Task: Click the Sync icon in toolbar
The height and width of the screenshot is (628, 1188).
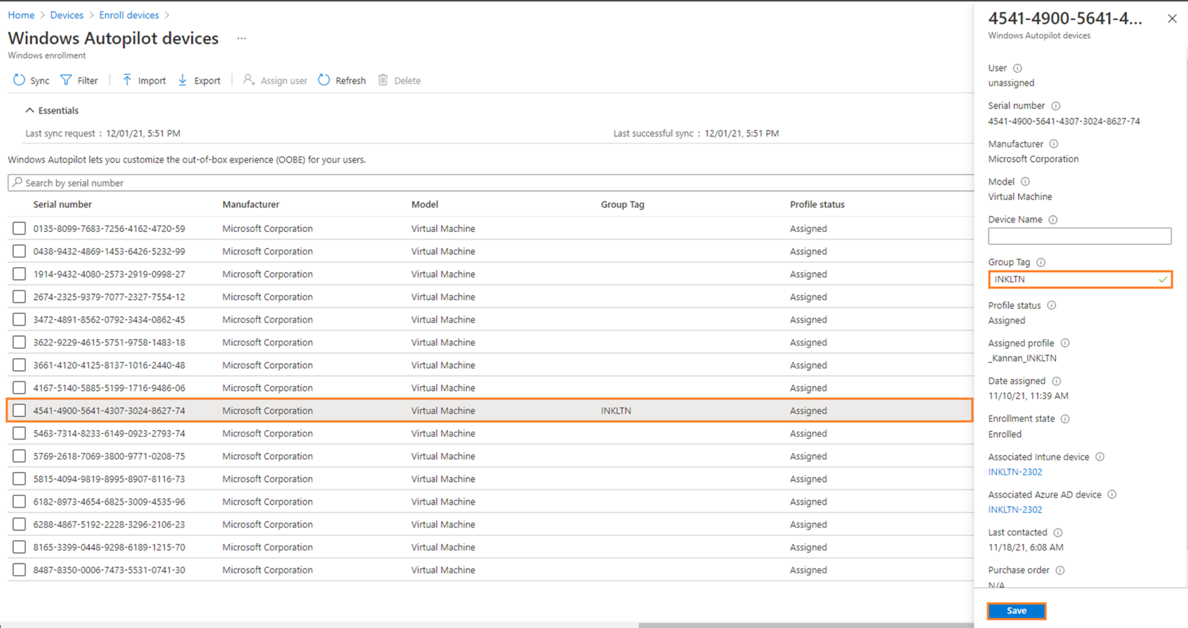Action: pyautogui.click(x=19, y=80)
